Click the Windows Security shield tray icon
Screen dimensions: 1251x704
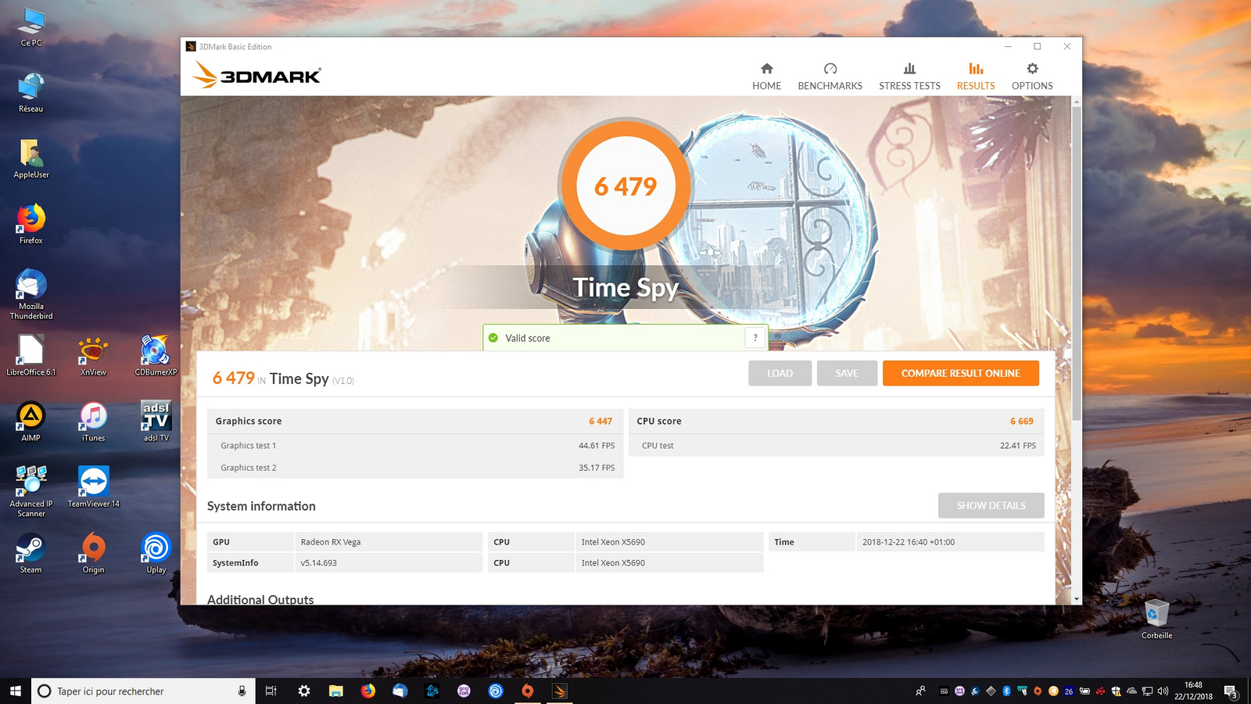[x=1116, y=691]
